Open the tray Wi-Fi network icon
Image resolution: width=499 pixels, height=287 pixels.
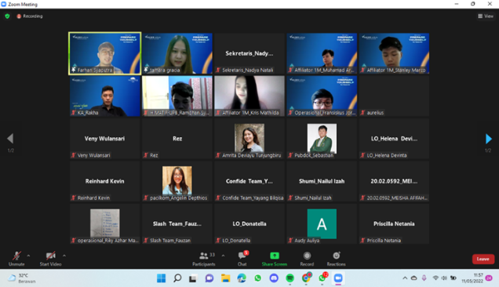coord(435,278)
